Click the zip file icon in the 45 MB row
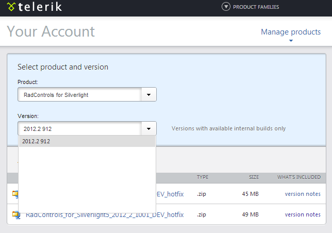Image resolution: width=332 pixels, height=233 pixels. tap(15, 194)
